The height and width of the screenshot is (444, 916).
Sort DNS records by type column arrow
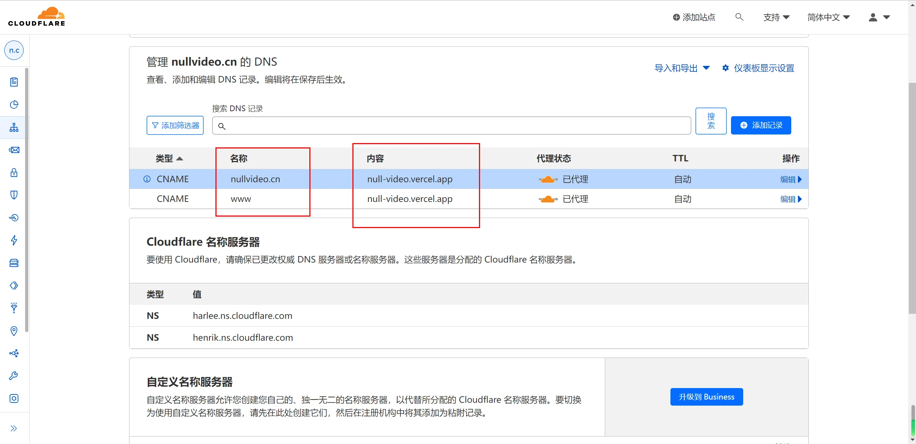click(180, 159)
